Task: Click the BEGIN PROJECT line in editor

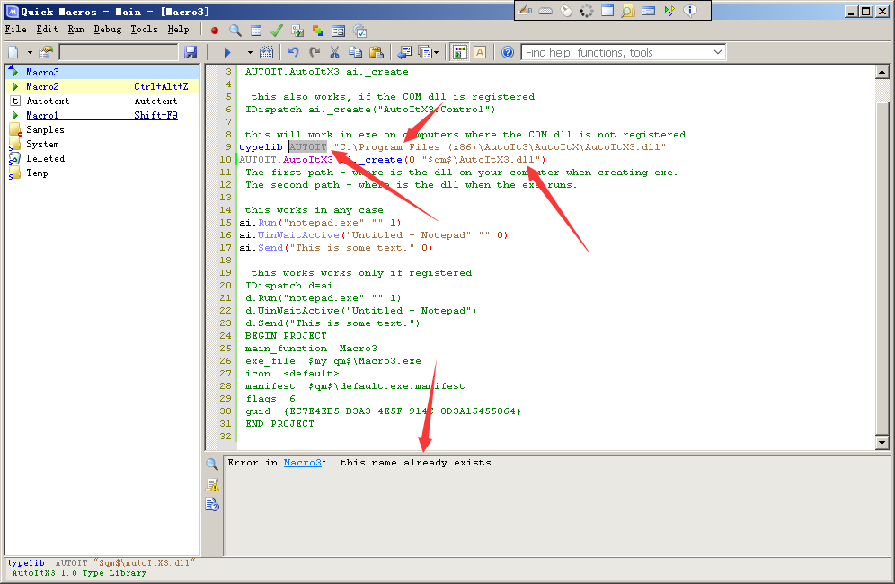Action: click(286, 336)
